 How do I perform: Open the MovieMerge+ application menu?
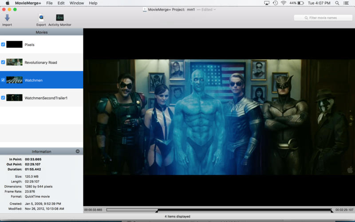[28, 3]
